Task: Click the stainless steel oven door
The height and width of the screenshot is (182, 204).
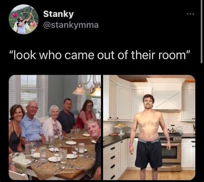Action: tap(171, 154)
